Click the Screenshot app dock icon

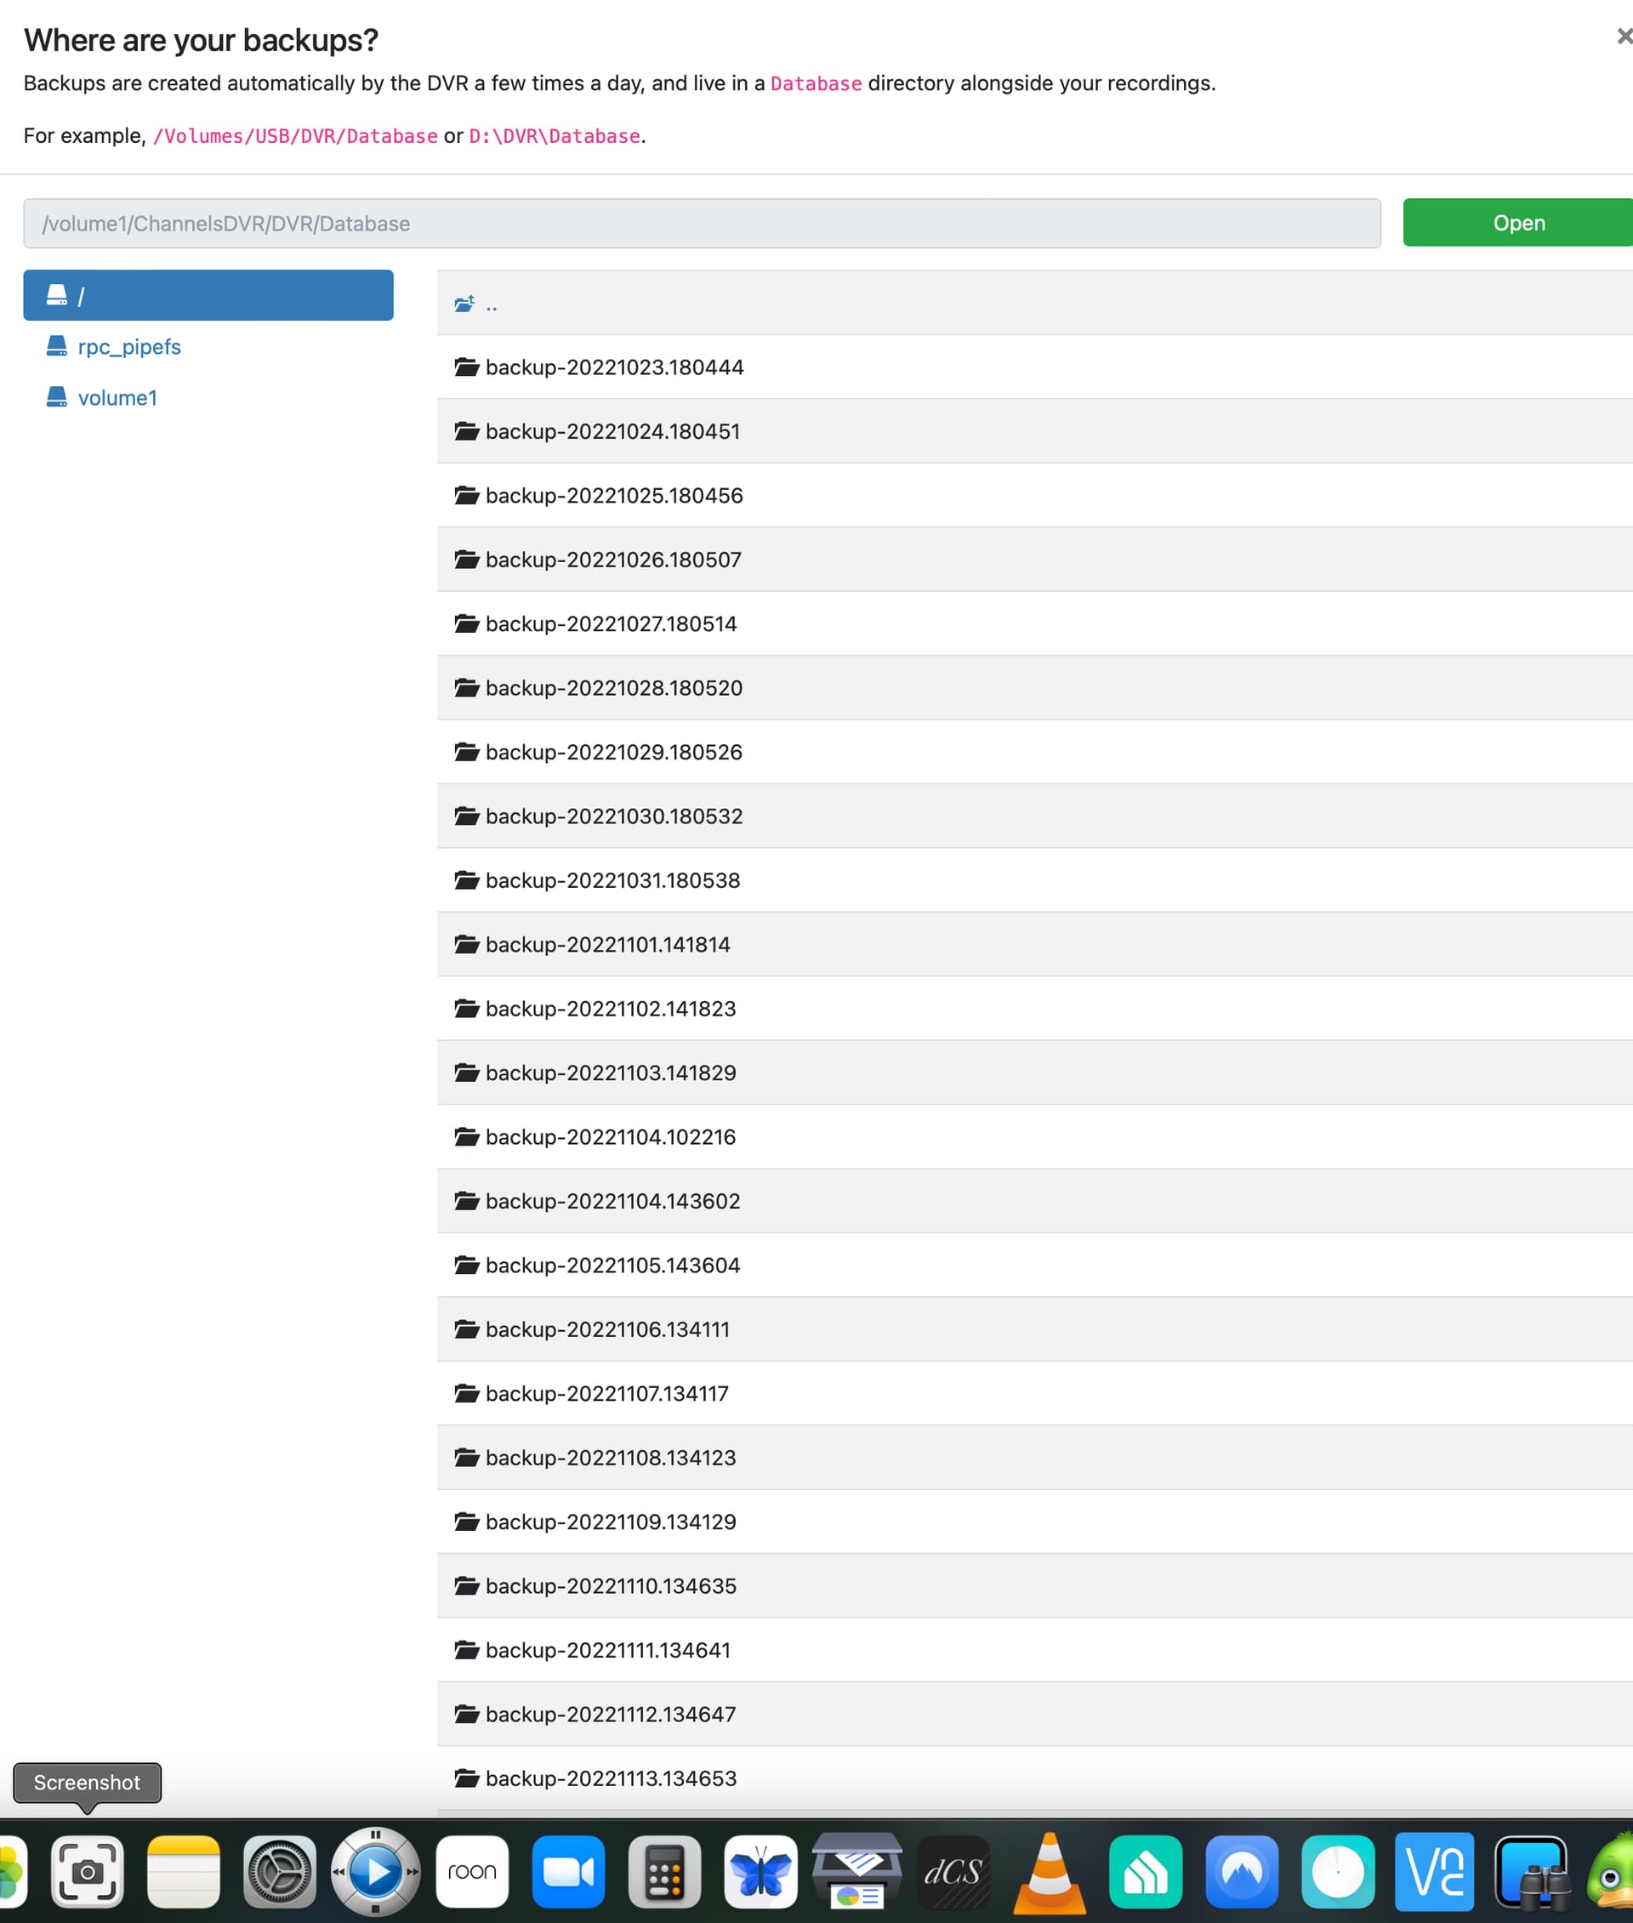[87, 1871]
